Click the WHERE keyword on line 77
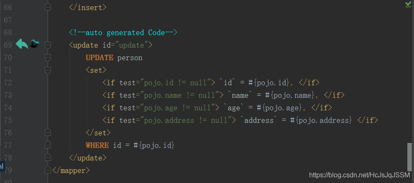 pyautogui.click(x=97, y=145)
